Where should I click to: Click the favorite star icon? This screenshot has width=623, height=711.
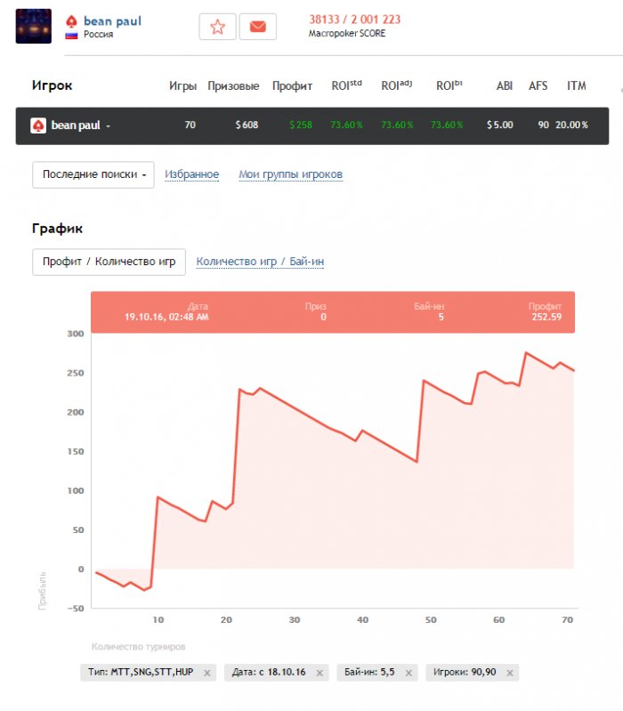click(217, 27)
